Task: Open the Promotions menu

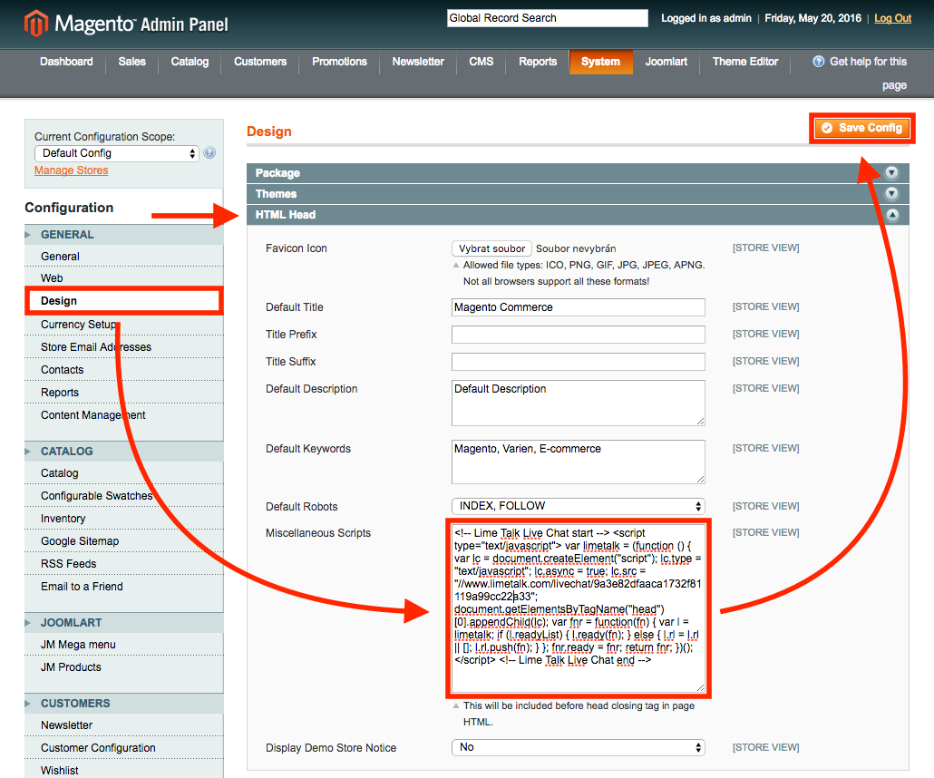Action: point(339,62)
